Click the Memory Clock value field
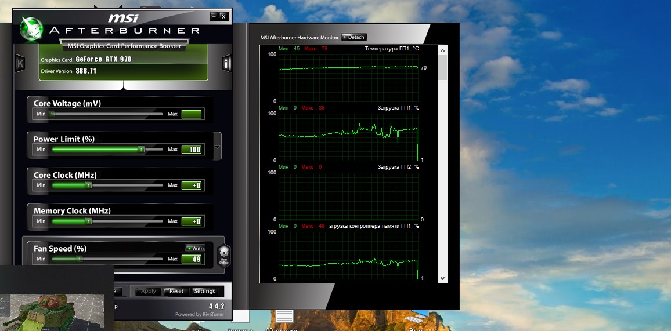The width and height of the screenshot is (671, 331). (x=192, y=221)
